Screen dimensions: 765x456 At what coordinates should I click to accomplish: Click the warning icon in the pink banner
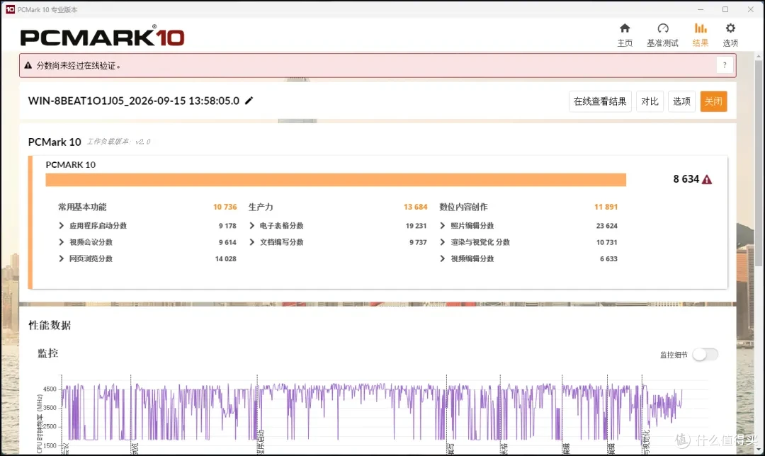click(28, 65)
